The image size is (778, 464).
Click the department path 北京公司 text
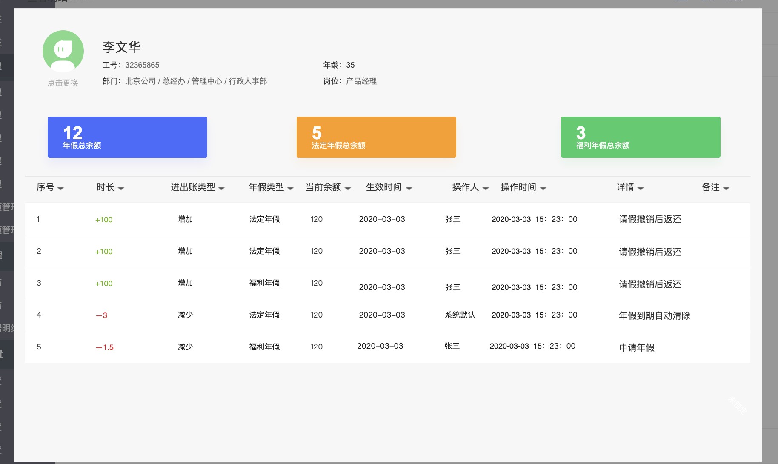[x=140, y=81]
